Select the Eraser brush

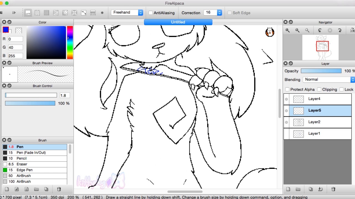pos(35,164)
